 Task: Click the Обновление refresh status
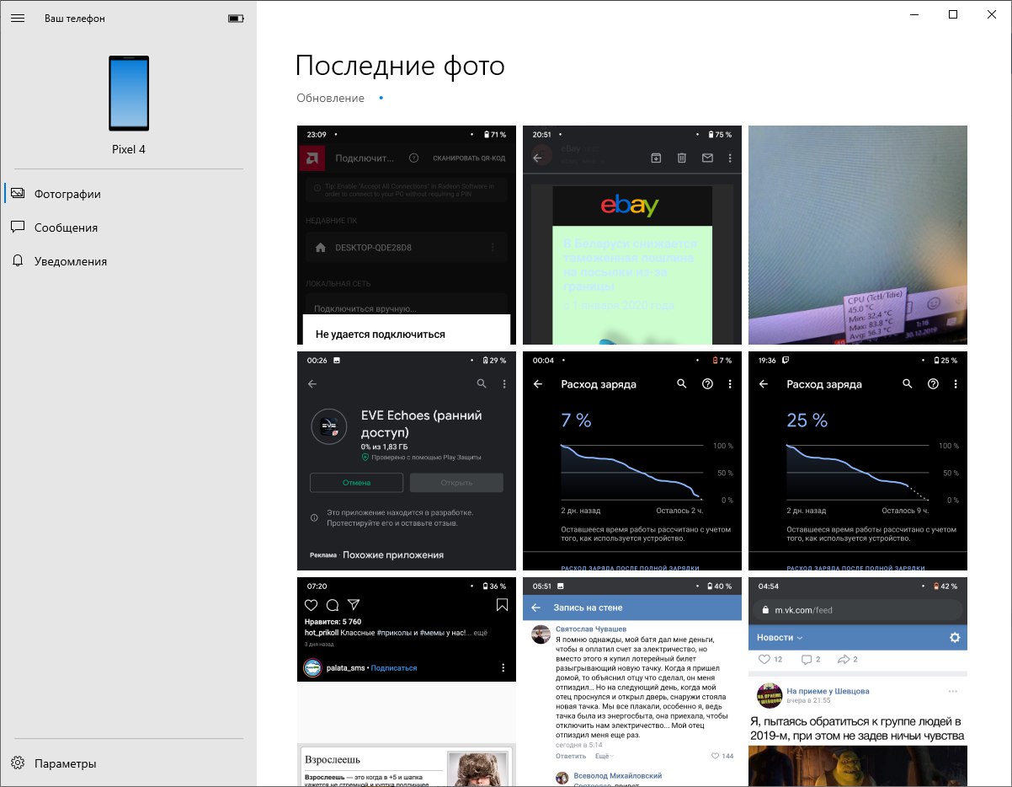point(330,99)
